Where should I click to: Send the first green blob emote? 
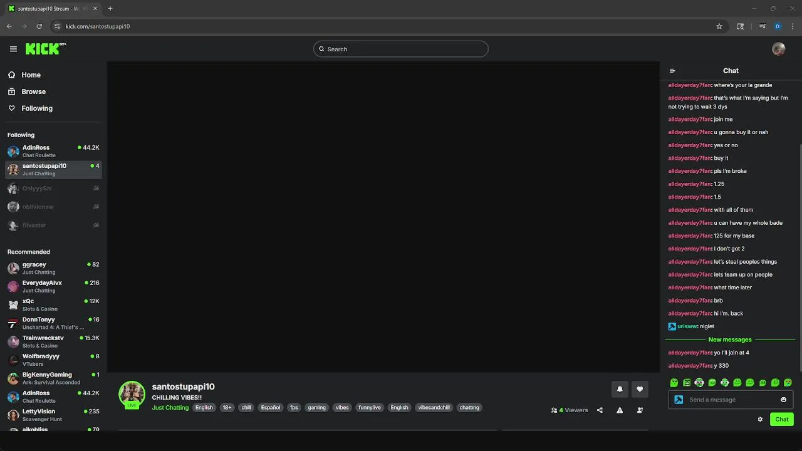(x=674, y=383)
